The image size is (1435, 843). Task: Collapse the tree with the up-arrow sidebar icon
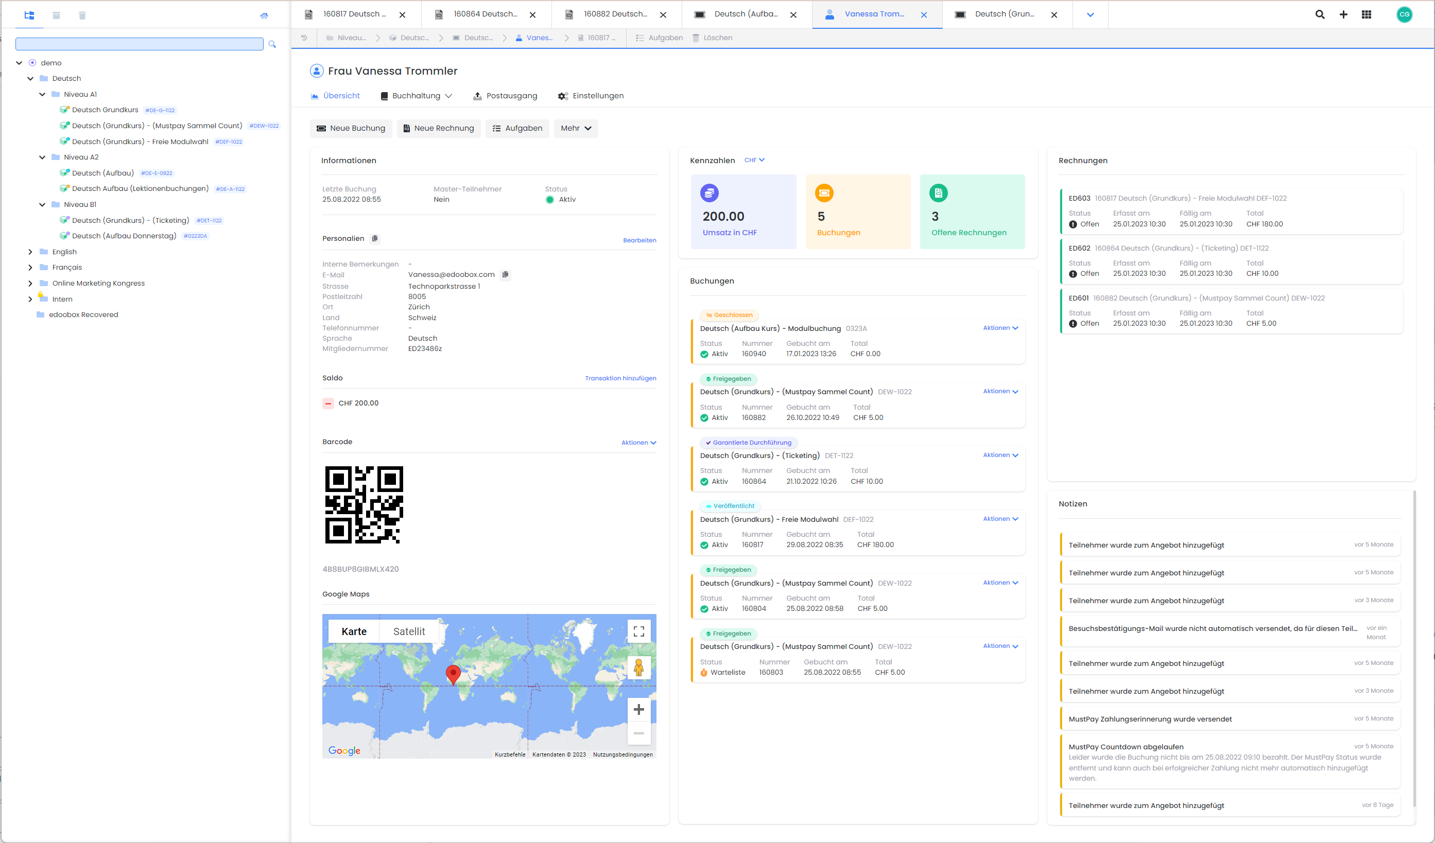264,15
